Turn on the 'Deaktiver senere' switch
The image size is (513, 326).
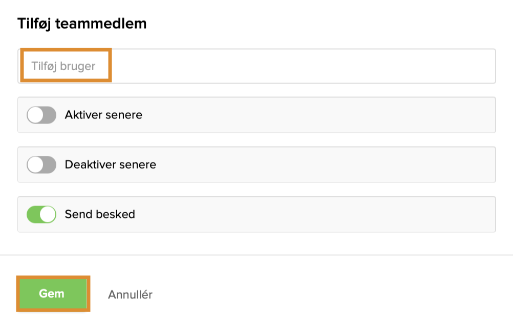click(41, 165)
